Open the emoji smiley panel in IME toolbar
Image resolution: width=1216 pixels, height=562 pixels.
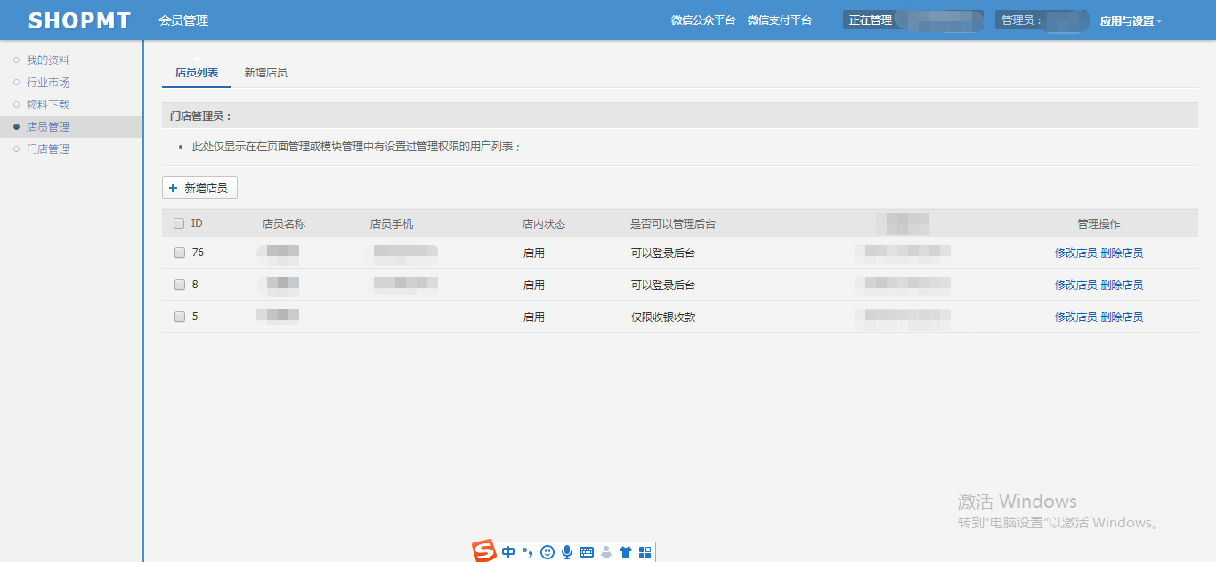tap(547, 552)
